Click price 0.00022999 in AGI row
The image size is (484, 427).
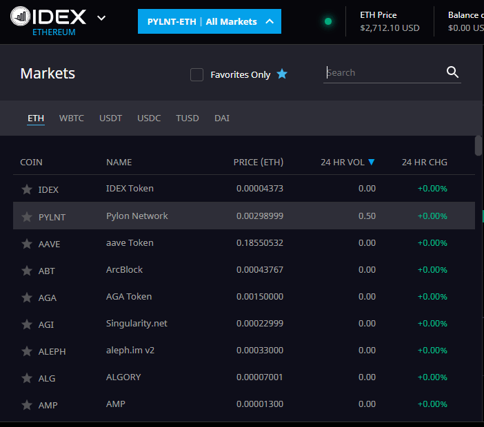click(260, 323)
